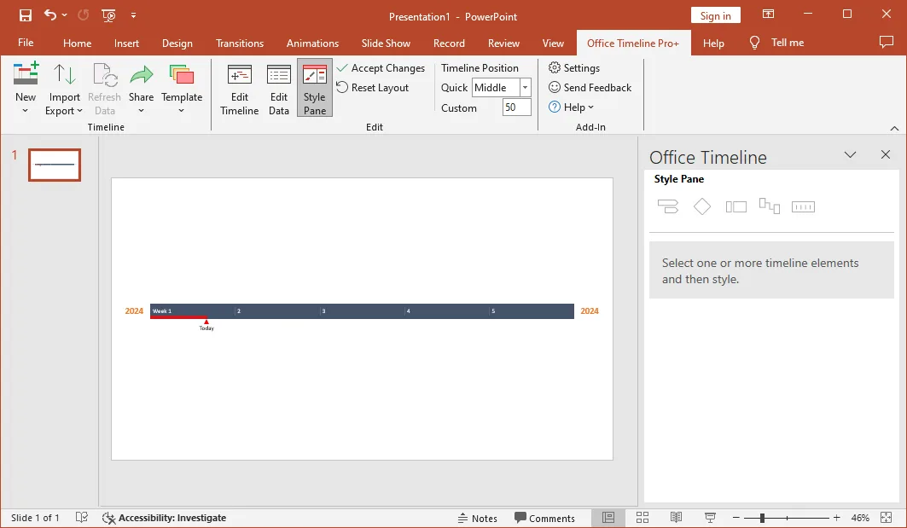The width and height of the screenshot is (907, 528).
Task: Open Accessibility: Investigate checker
Action: (165, 518)
